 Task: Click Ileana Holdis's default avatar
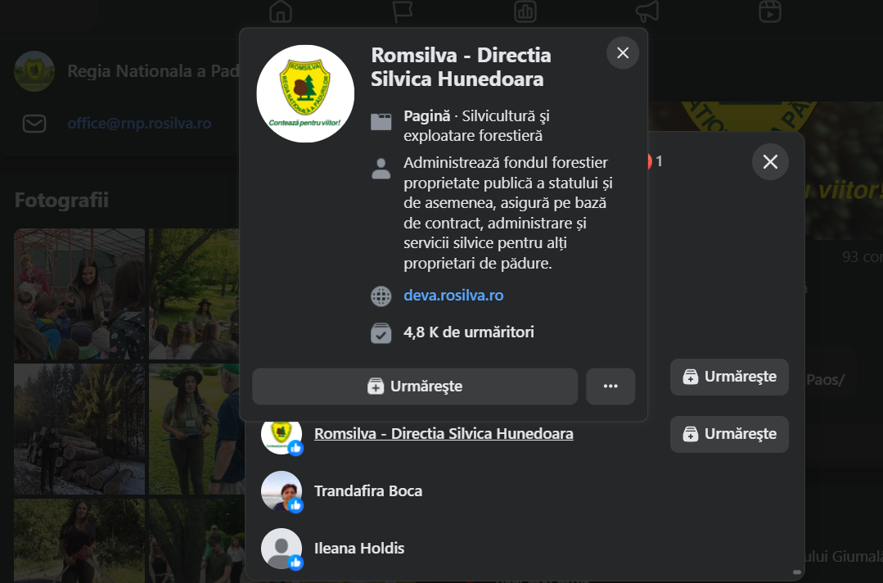tap(282, 549)
